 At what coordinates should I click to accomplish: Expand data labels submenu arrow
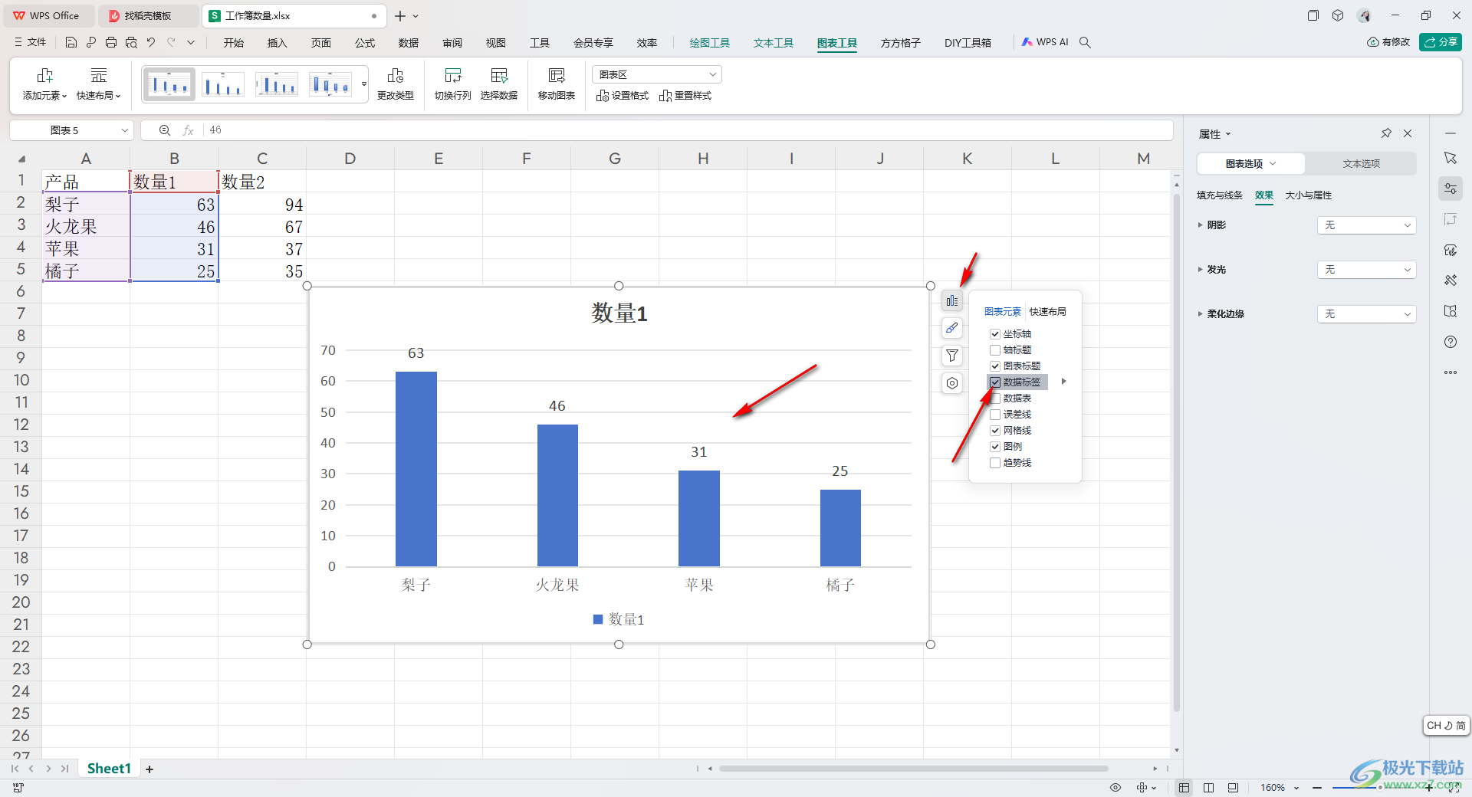1063,382
